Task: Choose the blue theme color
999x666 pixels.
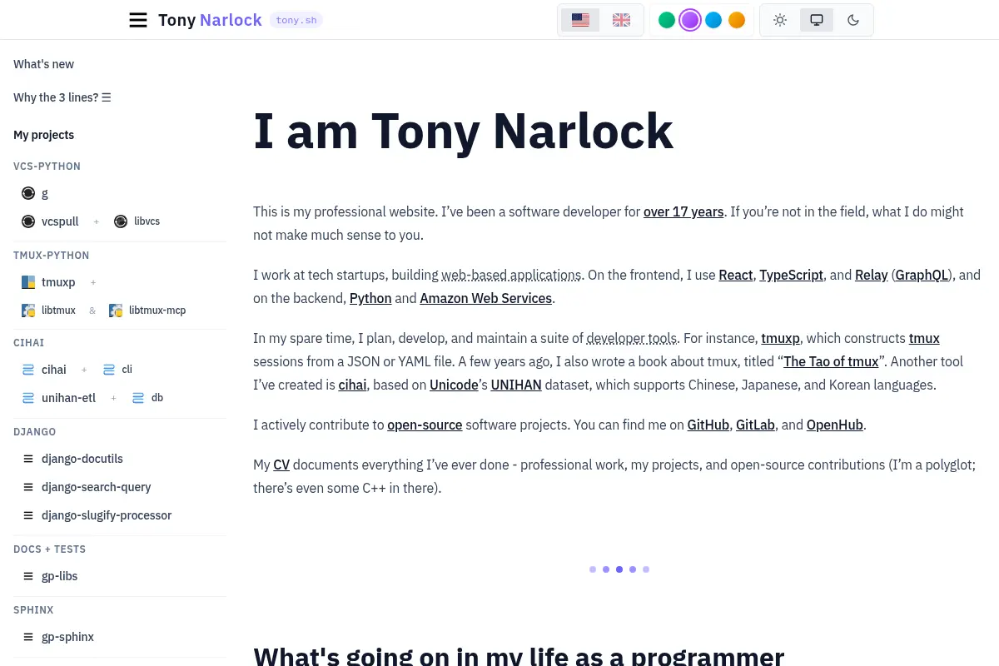Action: [713, 20]
